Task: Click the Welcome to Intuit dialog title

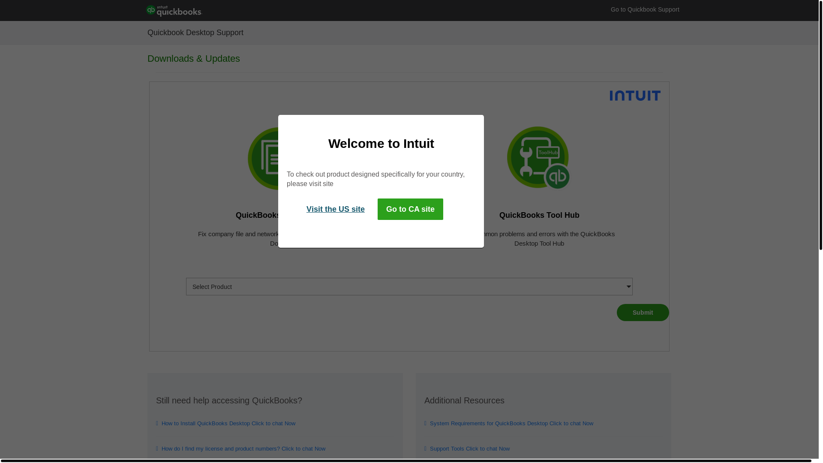Action: tap(381, 144)
